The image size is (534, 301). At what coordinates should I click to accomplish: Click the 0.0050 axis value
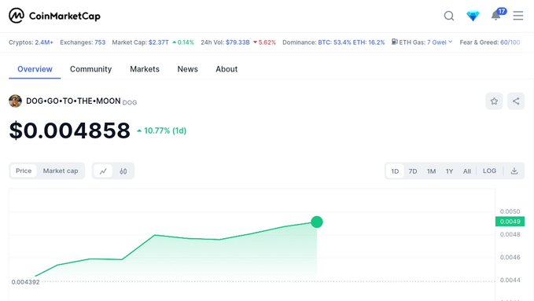510,211
